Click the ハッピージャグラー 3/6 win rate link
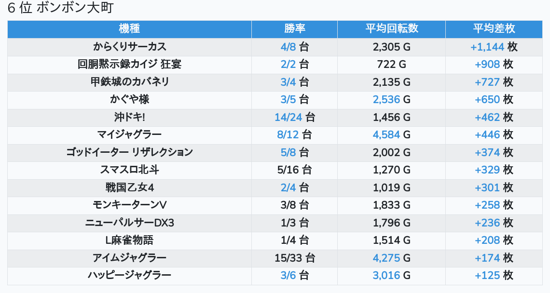The width and height of the screenshot is (550, 293). pyautogui.click(x=288, y=276)
